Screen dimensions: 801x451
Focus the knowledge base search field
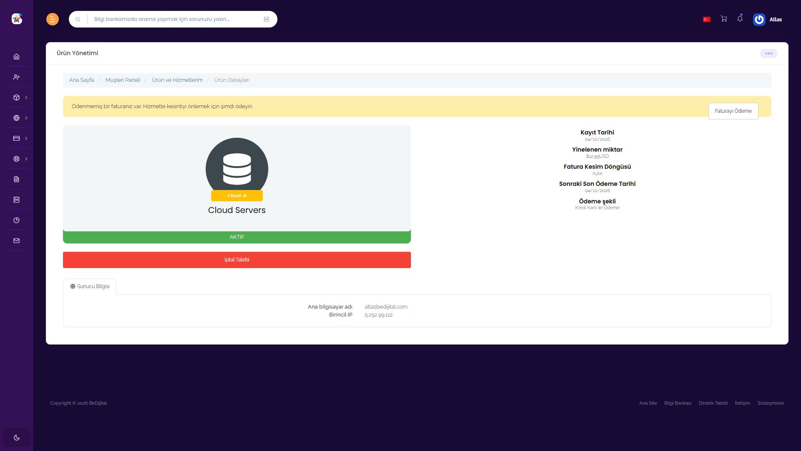coord(175,19)
